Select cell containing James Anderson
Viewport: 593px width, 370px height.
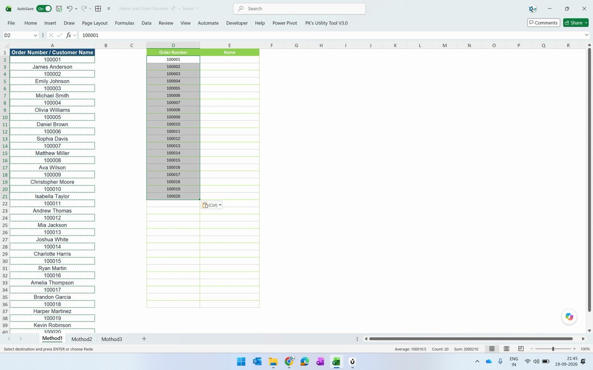[x=52, y=67]
